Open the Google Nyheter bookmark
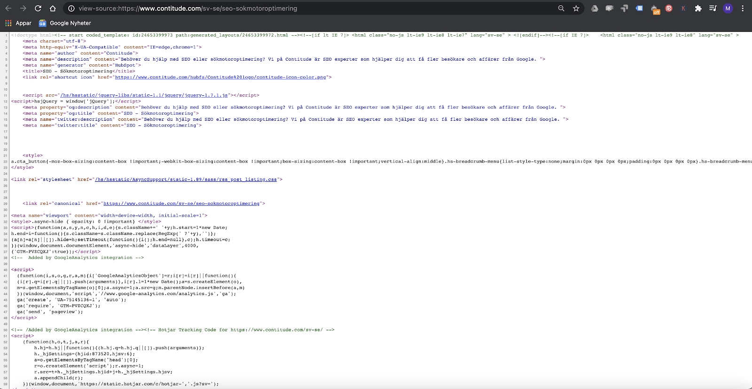The image size is (752, 389). pos(65,23)
